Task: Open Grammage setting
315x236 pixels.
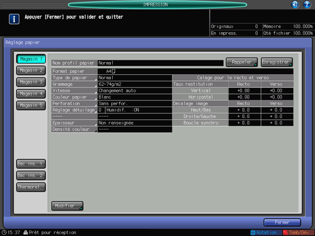Action: coord(74,85)
